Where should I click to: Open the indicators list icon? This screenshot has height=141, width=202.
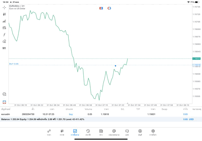coord(4,21)
